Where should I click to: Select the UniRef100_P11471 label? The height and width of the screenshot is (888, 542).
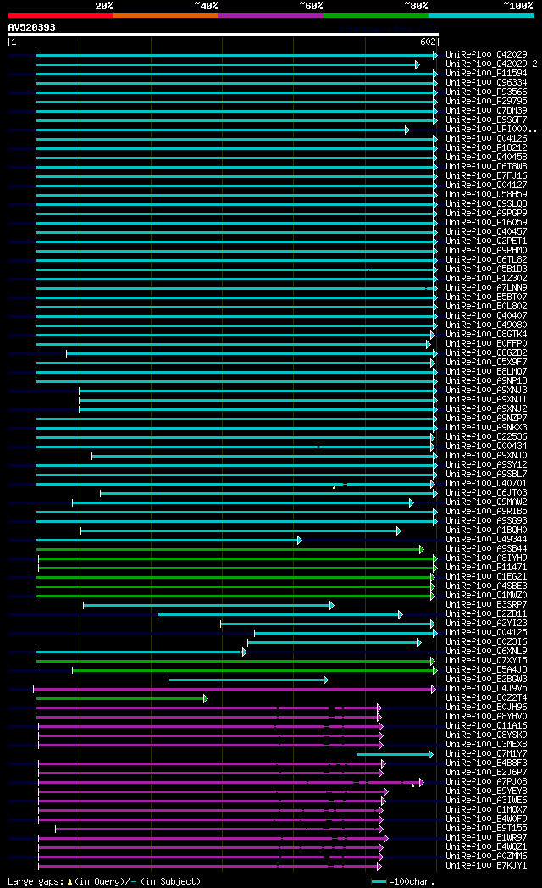(x=486, y=568)
